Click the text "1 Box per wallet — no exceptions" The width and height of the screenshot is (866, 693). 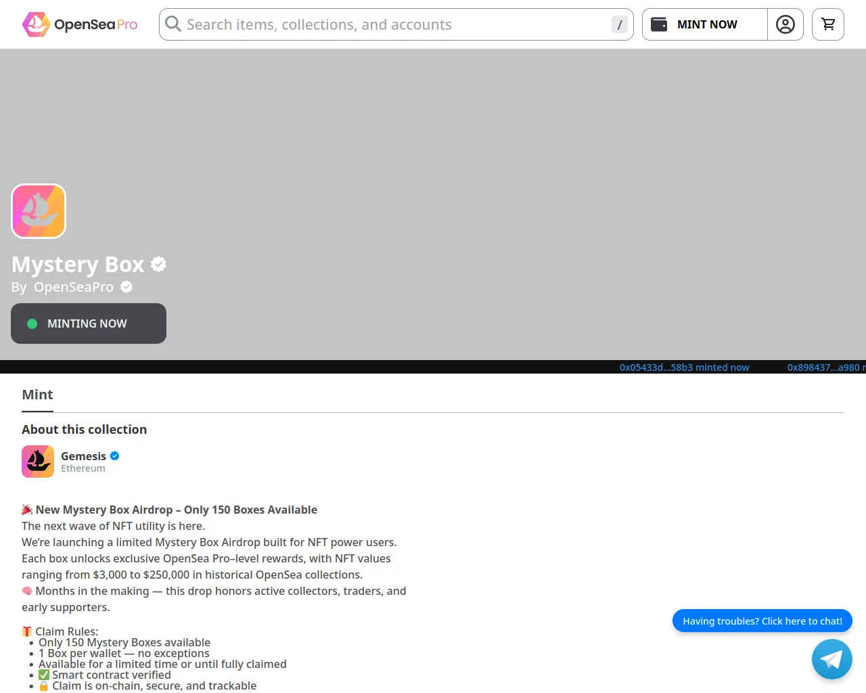tap(124, 653)
